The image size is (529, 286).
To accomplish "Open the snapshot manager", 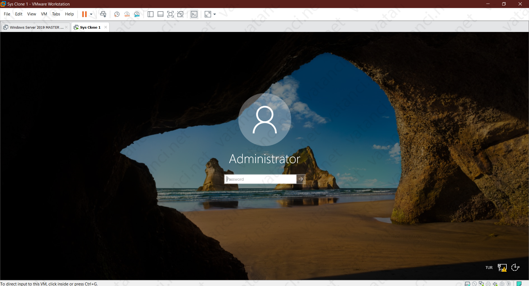I will [137, 14].
